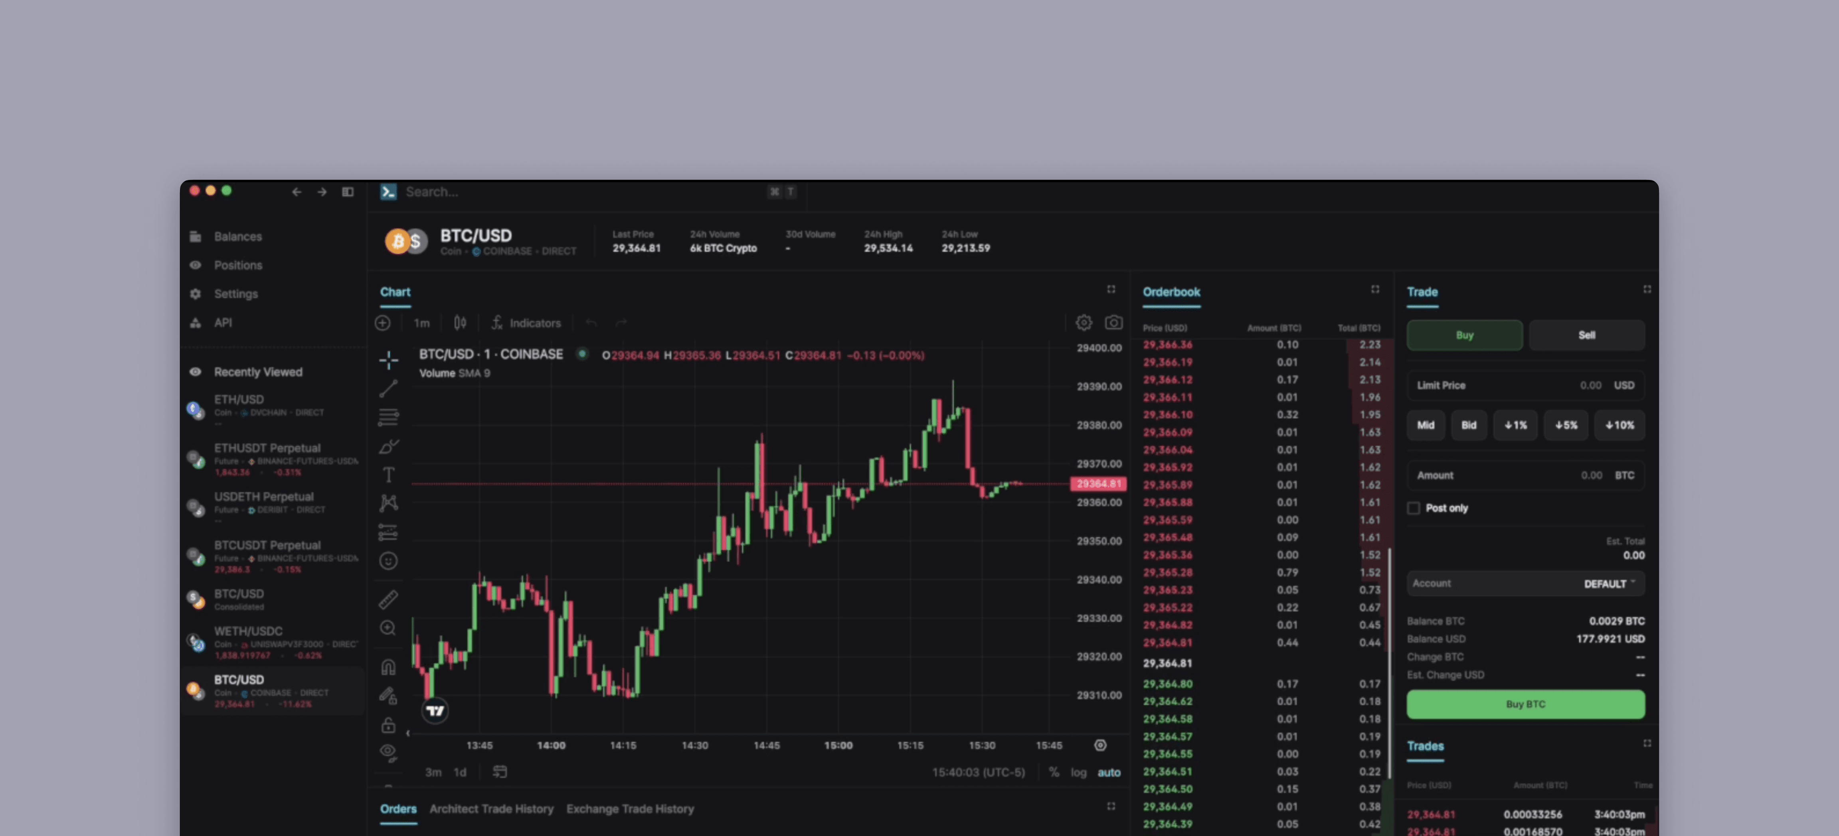Click the add symbol plus icon on chart toolbar
This screenshot has height=836, width=1839.
[383, 323]
